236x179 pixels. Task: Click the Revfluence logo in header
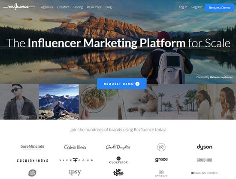tap(19, 7)
